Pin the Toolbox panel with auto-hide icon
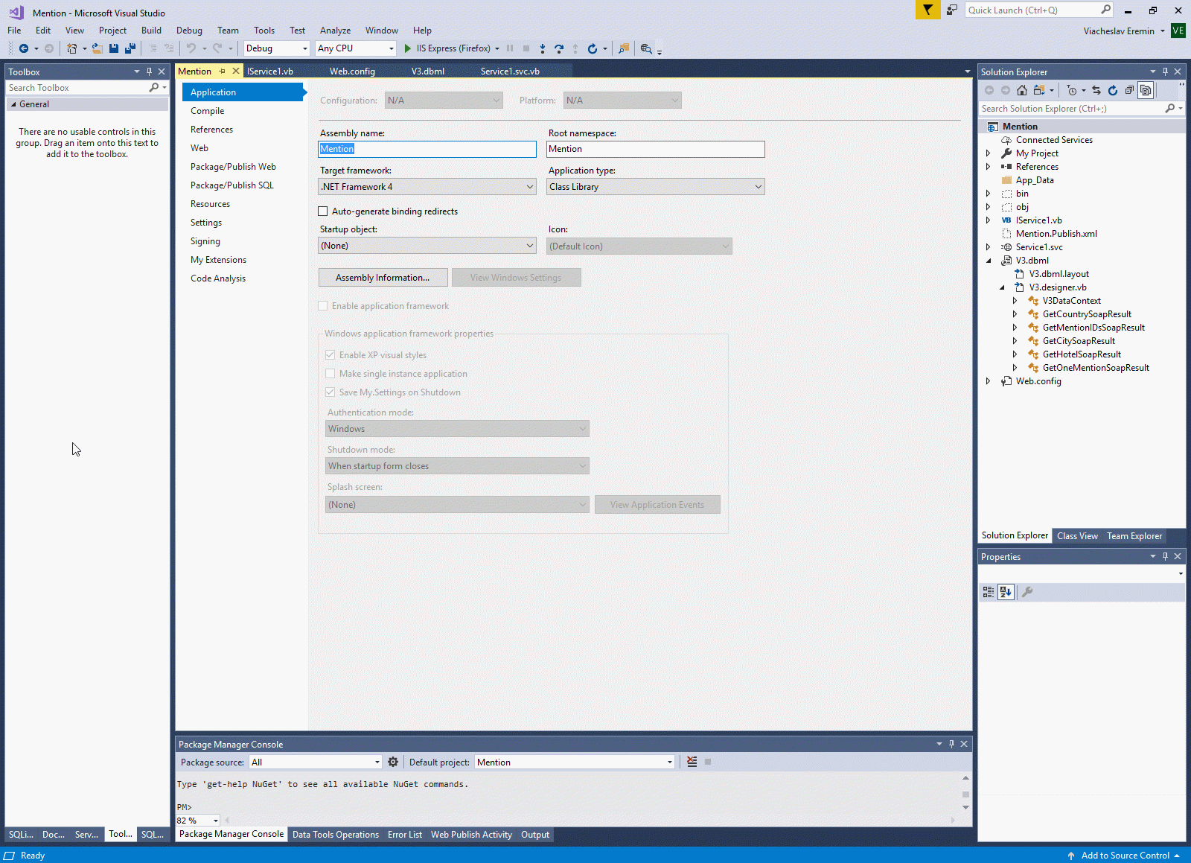Screen dimensions: 1191x863 (149, 71)
